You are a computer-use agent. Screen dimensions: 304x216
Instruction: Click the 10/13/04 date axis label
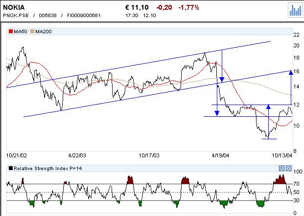(x=282, y=155)
